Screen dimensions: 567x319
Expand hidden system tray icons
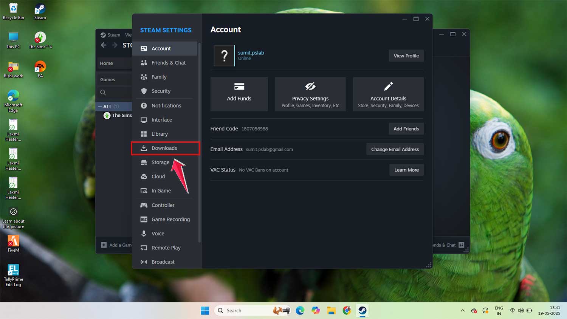coord(462,310)
